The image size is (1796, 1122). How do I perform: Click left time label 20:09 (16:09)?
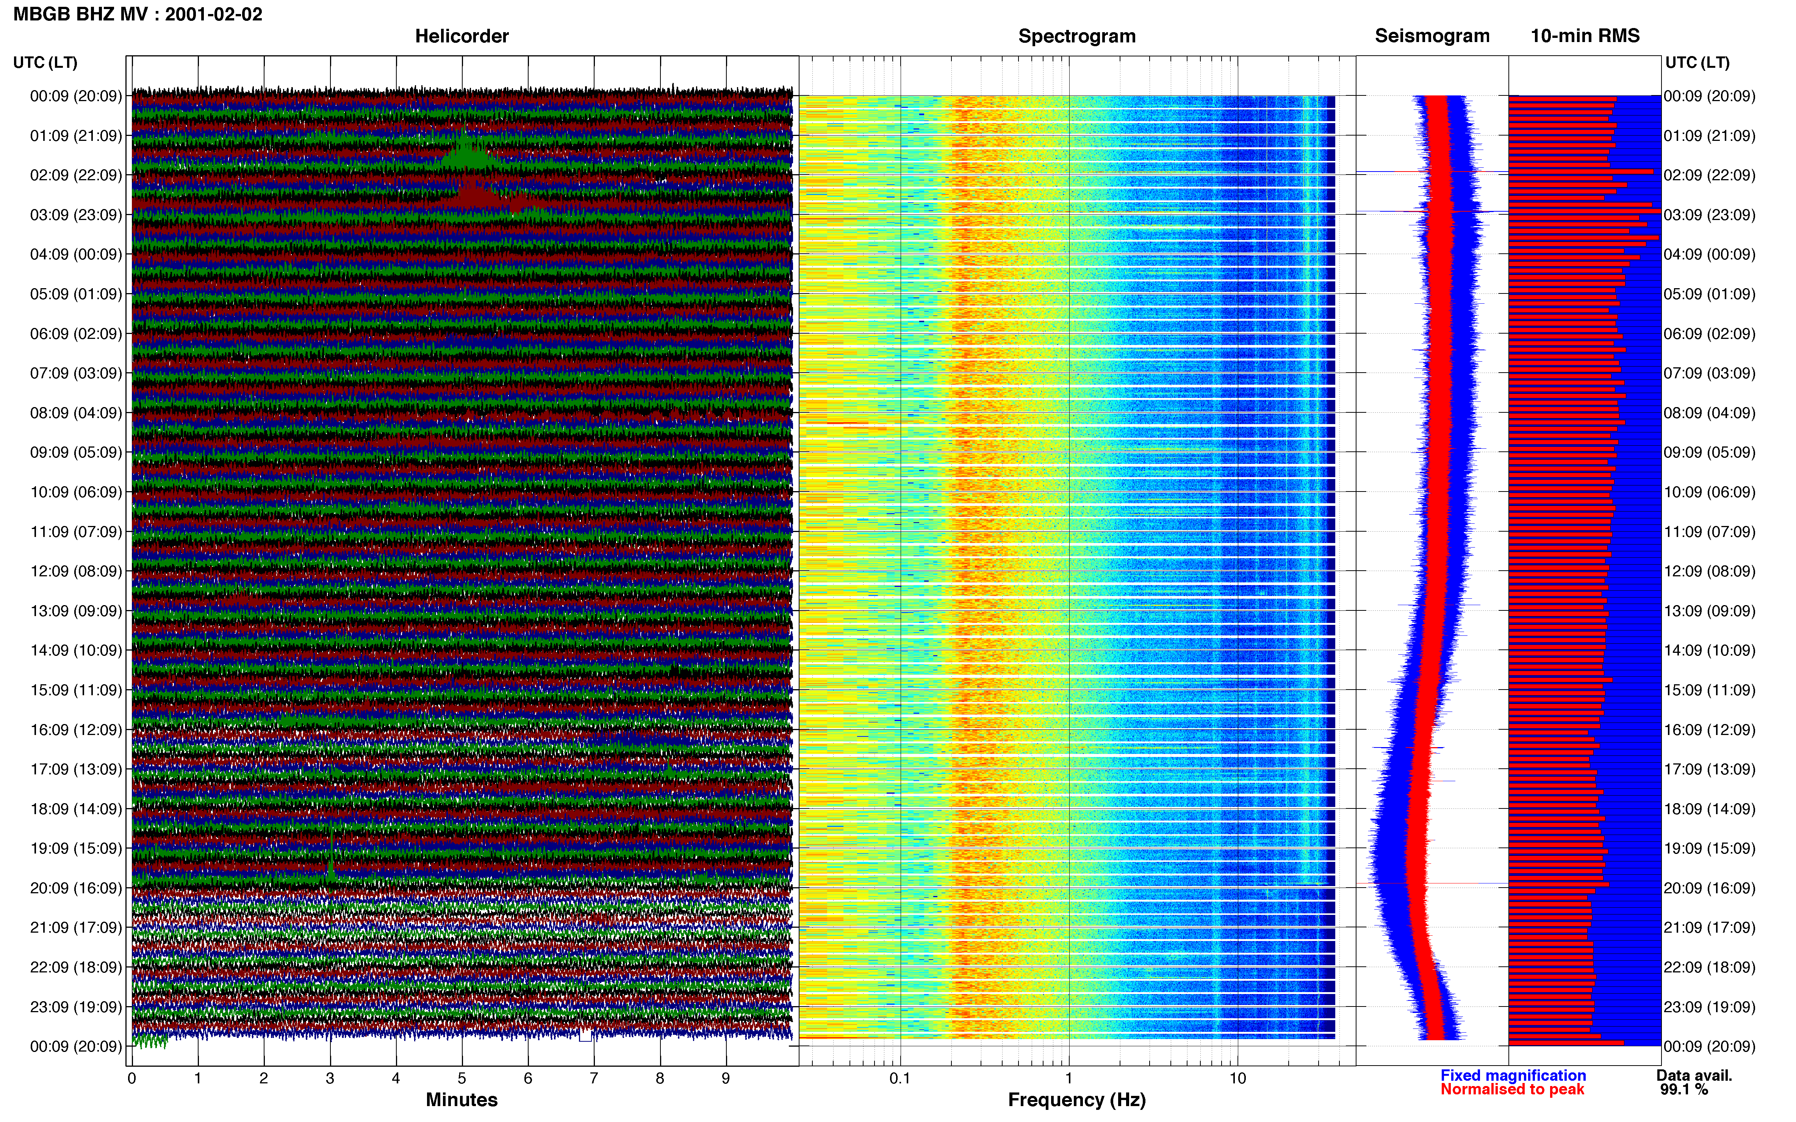[76, 888]
